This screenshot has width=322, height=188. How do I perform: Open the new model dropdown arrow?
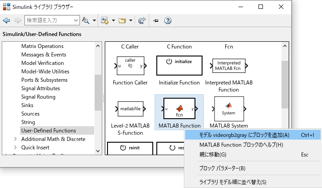pos(113,20)
